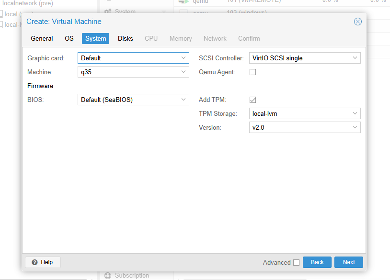Screen dimensions: 390x280
Task: Click the Subscription icon in background panel
Action: point(108,276)
